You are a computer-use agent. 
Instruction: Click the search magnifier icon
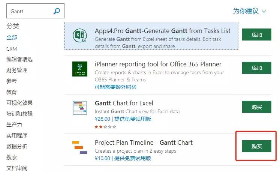coord(57,11)
